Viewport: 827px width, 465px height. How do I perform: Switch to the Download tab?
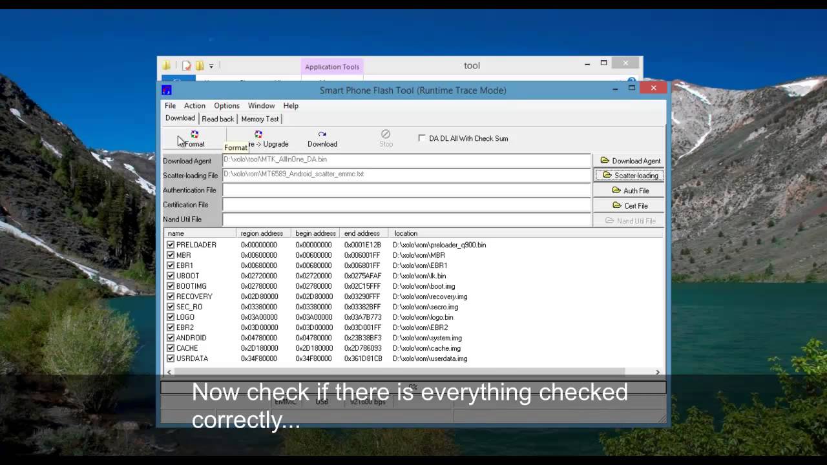click(x=180, y=118)
